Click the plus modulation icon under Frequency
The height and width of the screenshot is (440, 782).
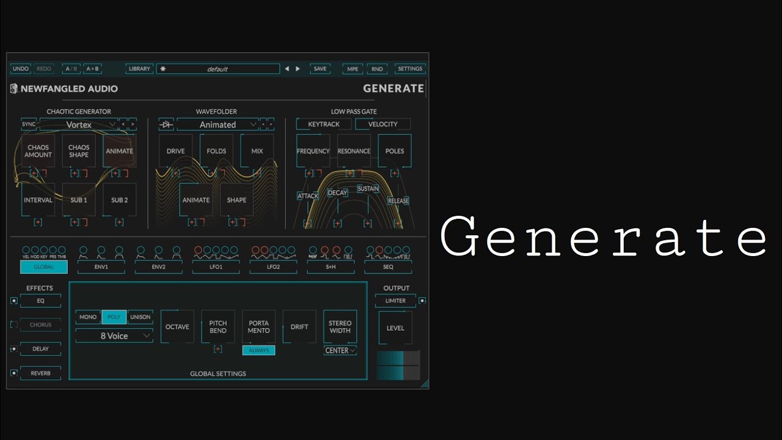(x=309, y=174)
